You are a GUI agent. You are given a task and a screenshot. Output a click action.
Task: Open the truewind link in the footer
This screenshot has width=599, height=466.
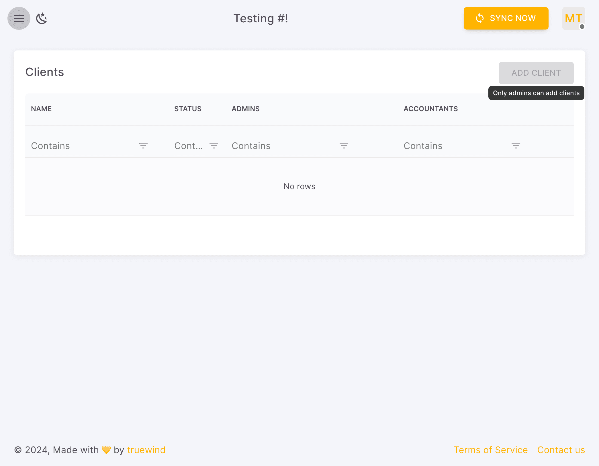146,450
